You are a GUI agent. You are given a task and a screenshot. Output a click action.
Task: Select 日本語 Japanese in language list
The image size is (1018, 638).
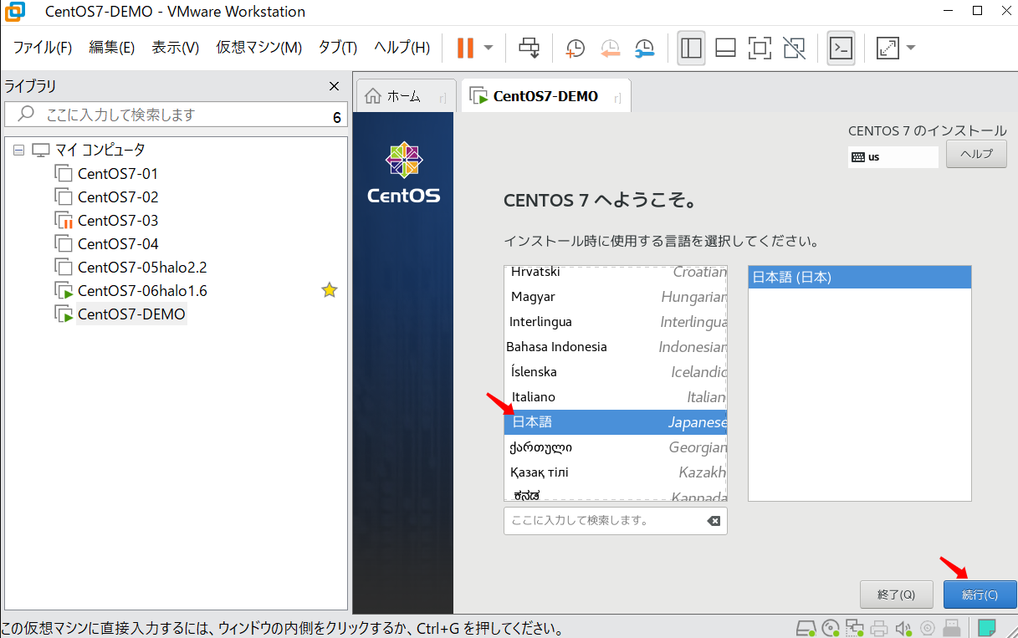[x=616, y=422]
